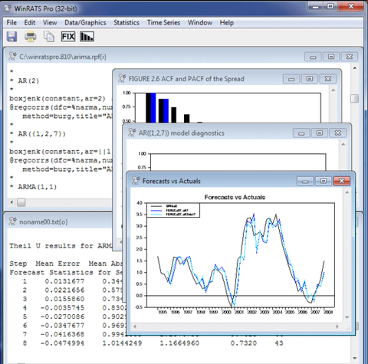Click the FIGURE 2.6 ACF window title icon
This screenshot has height=364, width=368.
(x=122, y=78)
